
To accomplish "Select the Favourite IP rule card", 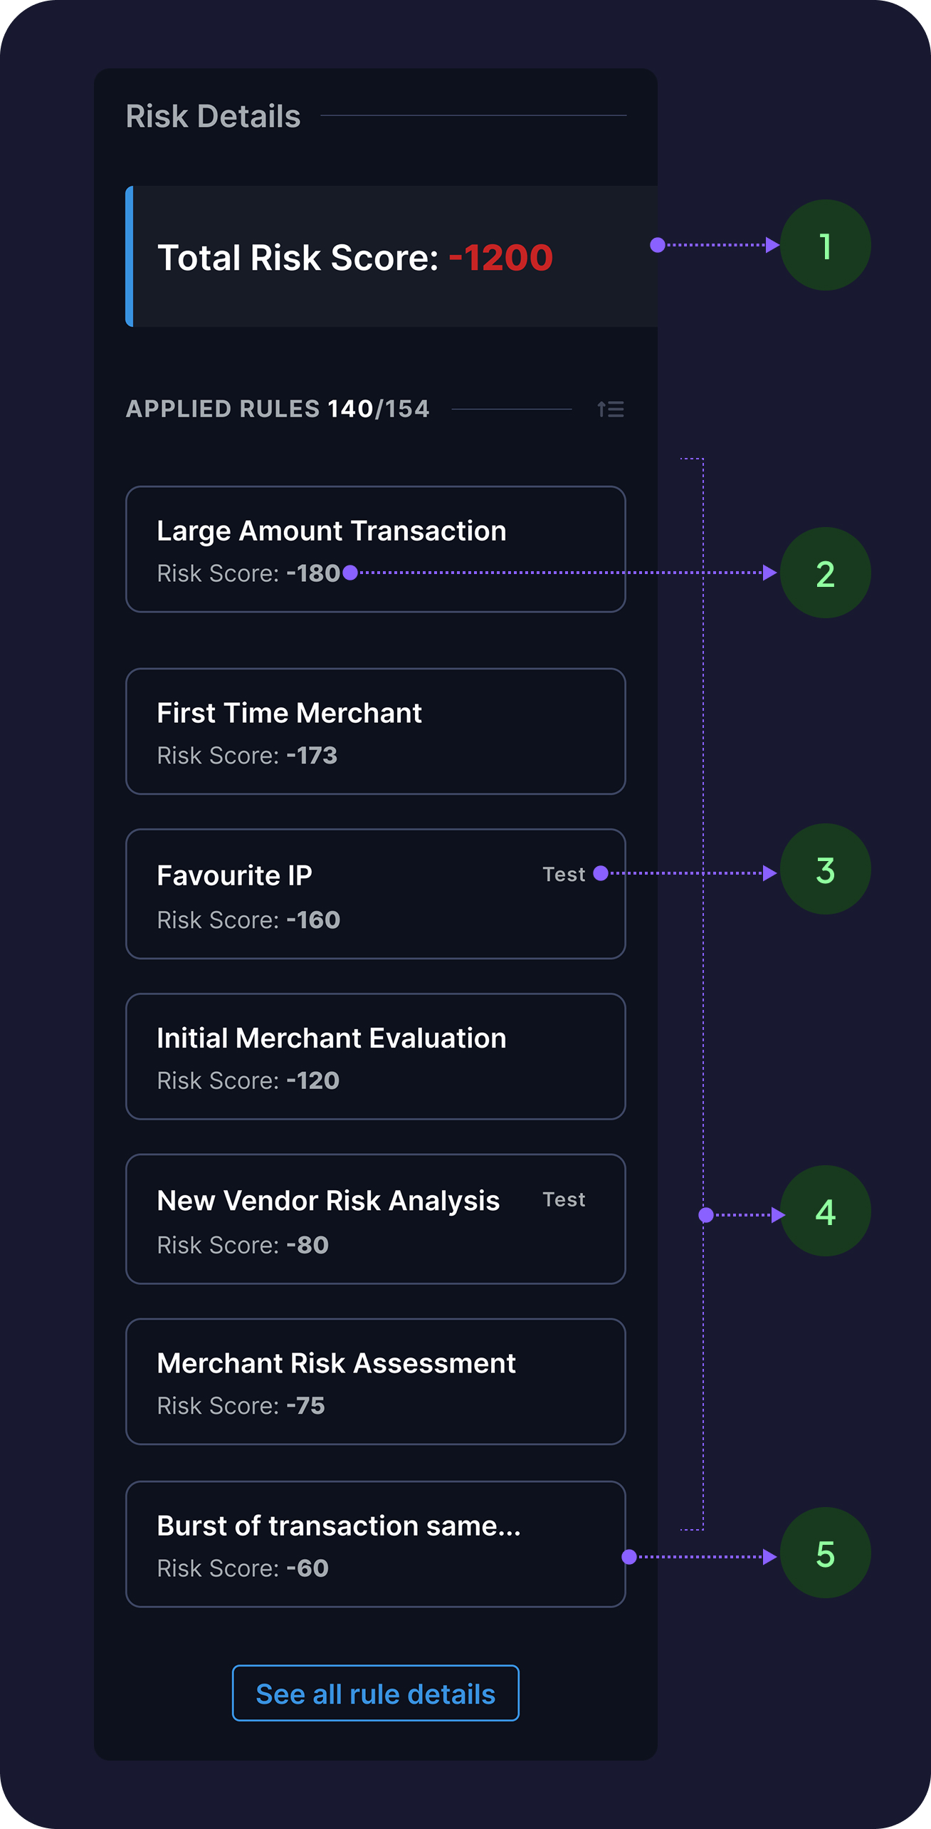I will click(375, 894).
